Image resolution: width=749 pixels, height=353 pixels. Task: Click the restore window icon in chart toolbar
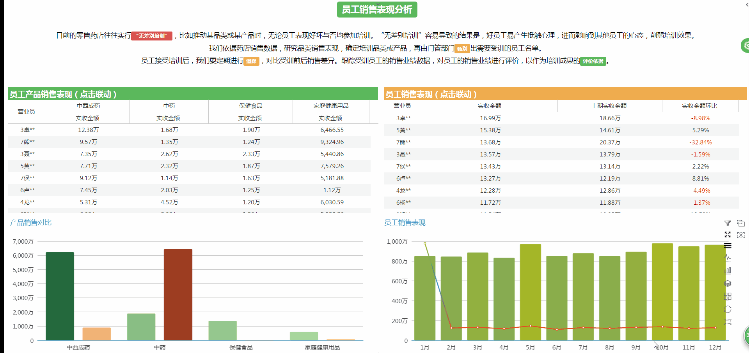[741, 223]
